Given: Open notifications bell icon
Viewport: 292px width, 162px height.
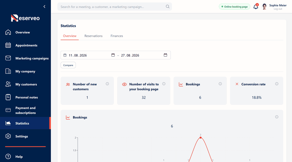Looking at the screenshot, I should (x=256, y=7).
